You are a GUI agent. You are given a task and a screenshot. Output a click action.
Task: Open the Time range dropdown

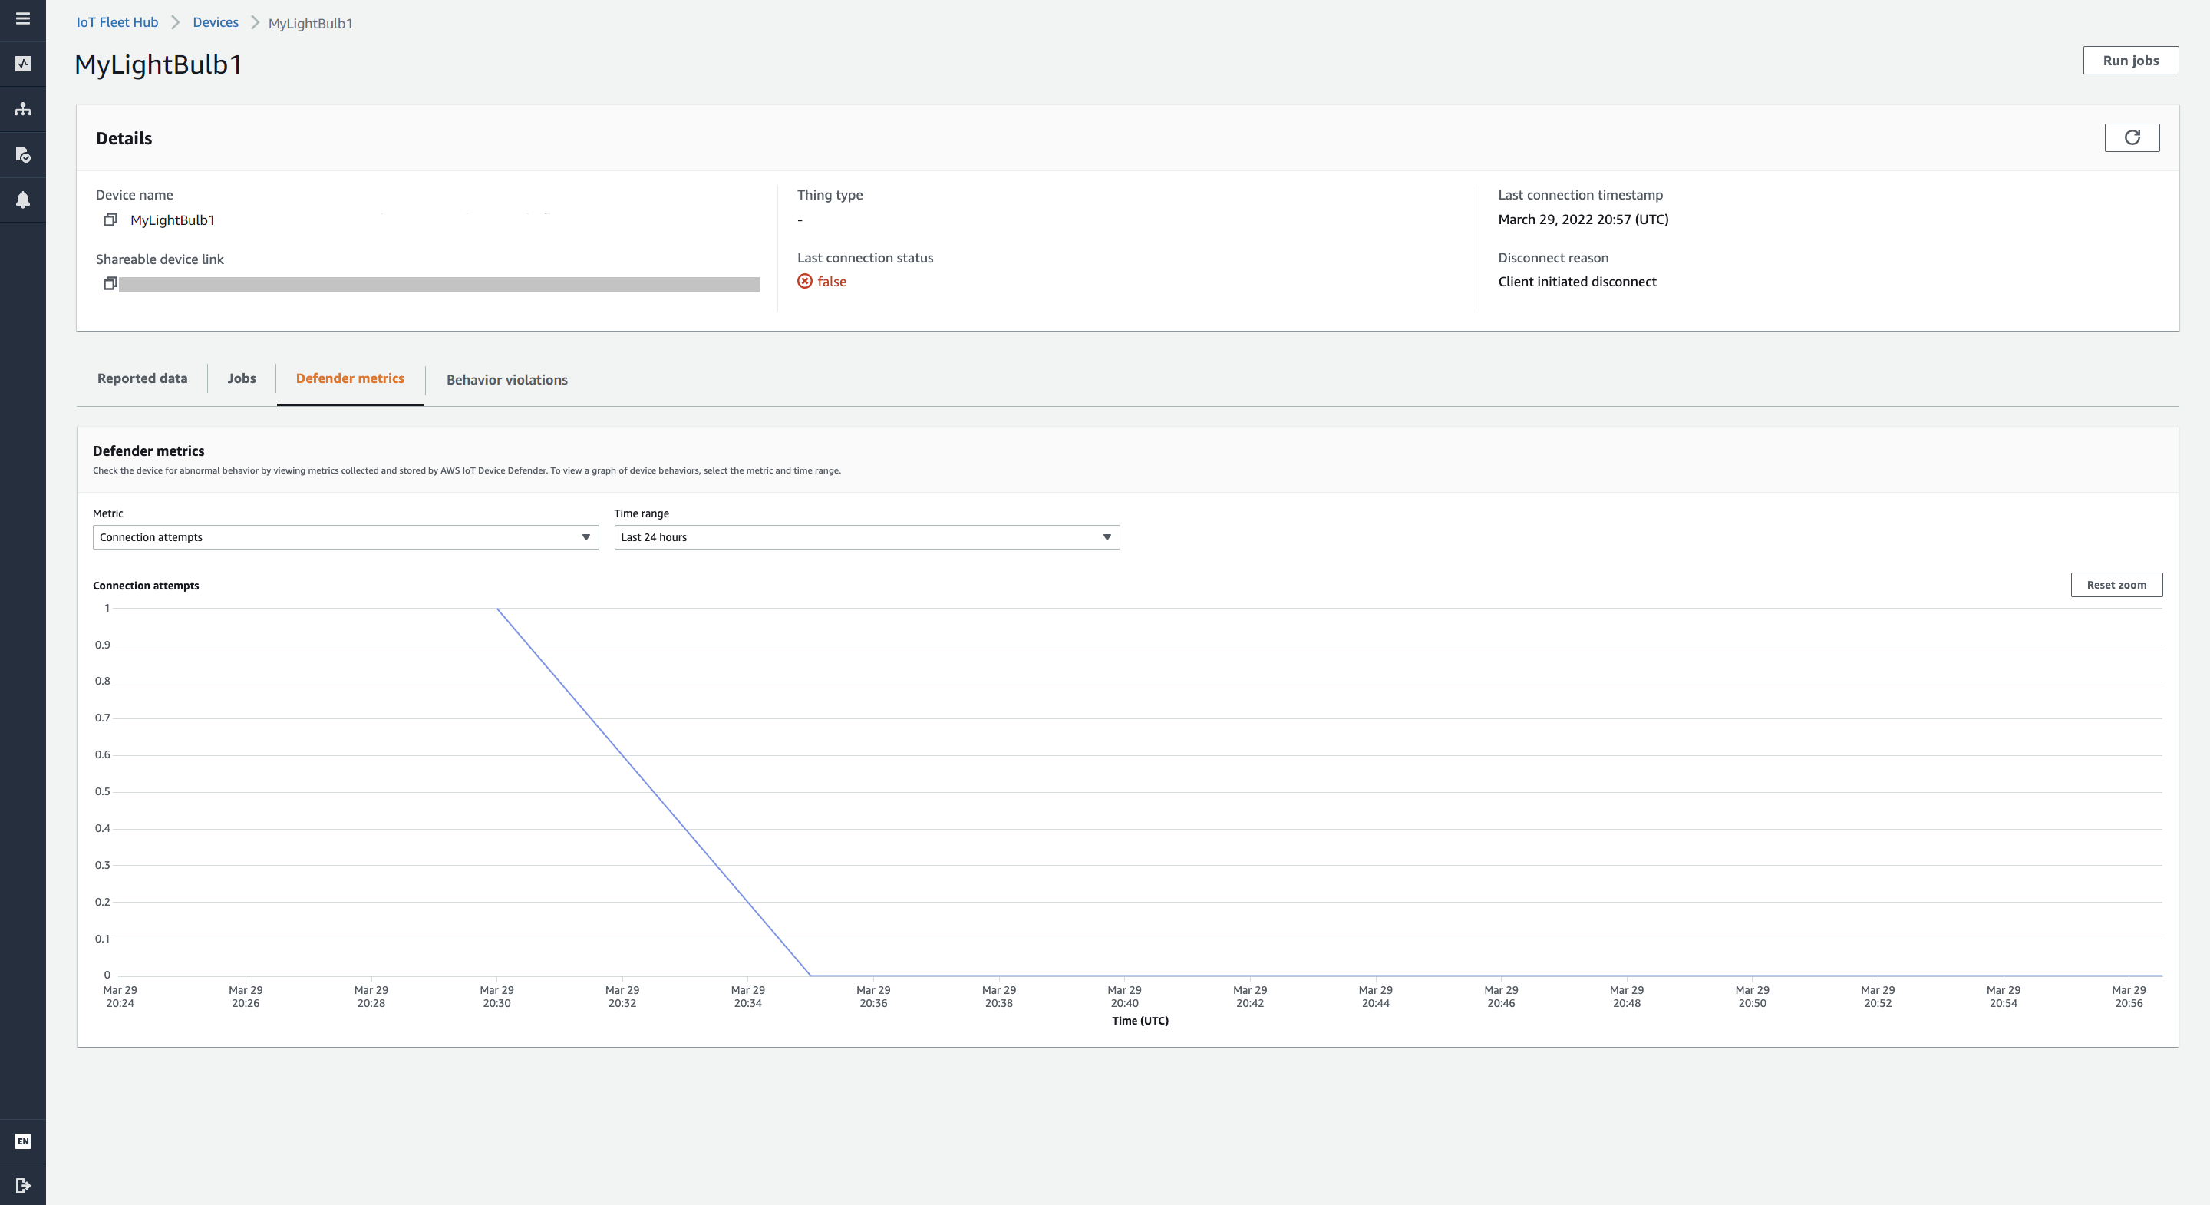click(x=866, y=537)
